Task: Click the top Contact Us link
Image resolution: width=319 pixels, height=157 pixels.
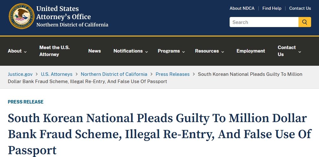Action: [300, 8]
